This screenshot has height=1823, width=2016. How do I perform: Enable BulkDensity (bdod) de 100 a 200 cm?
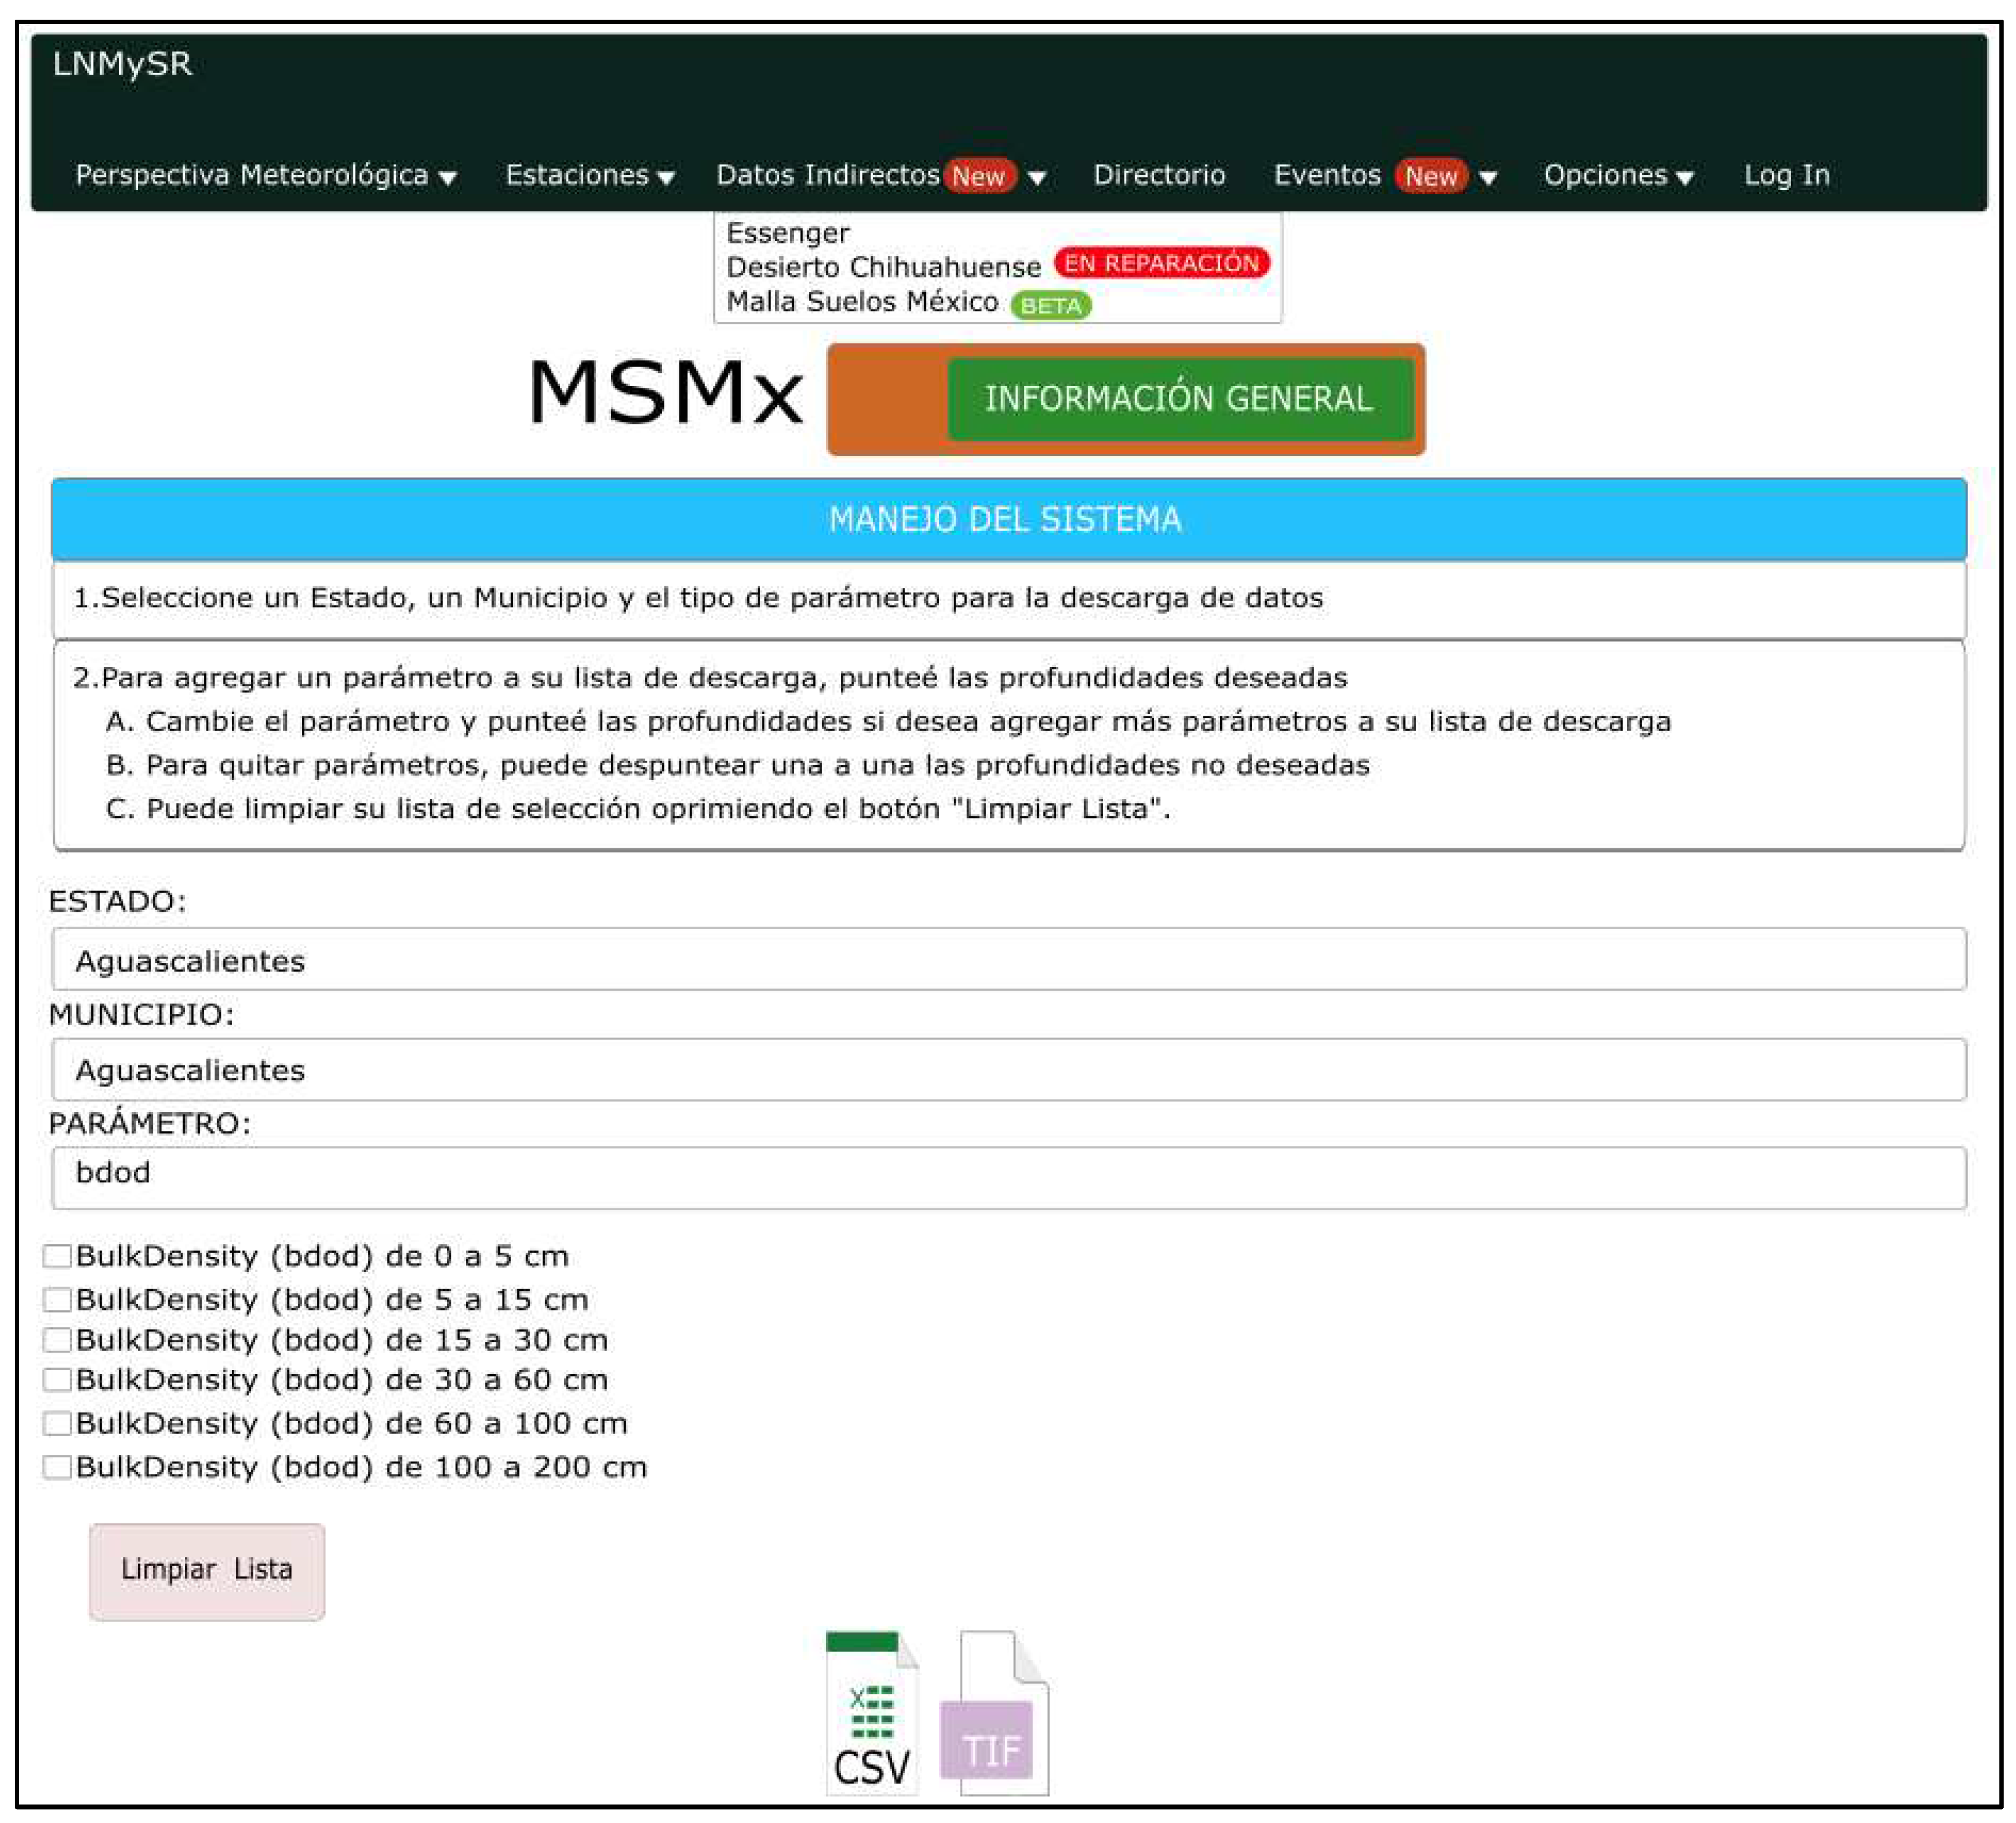(x=57, y=1466)
